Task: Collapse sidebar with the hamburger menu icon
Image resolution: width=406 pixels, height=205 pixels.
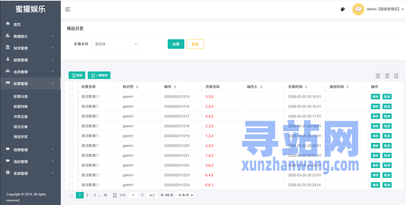Action: tap(68, 9)
